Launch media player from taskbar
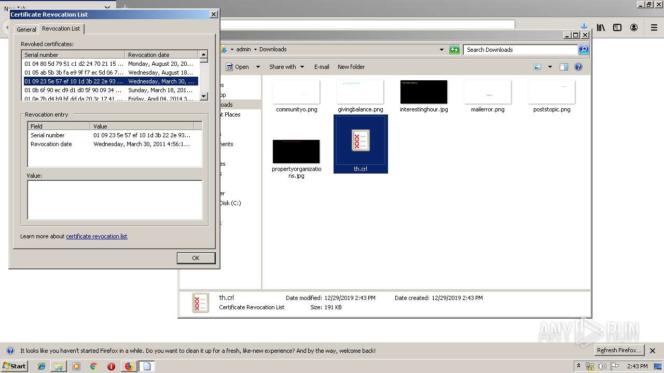This screenshot has height=373, width=664. click(76, 366)
